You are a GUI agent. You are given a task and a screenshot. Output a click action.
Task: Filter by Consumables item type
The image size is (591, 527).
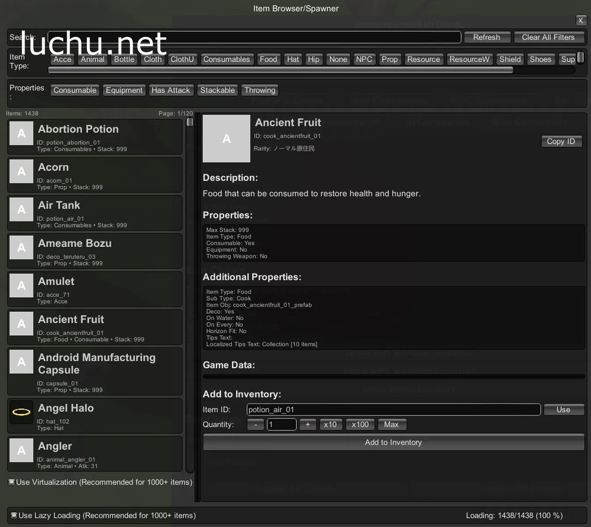click(227, 59)
